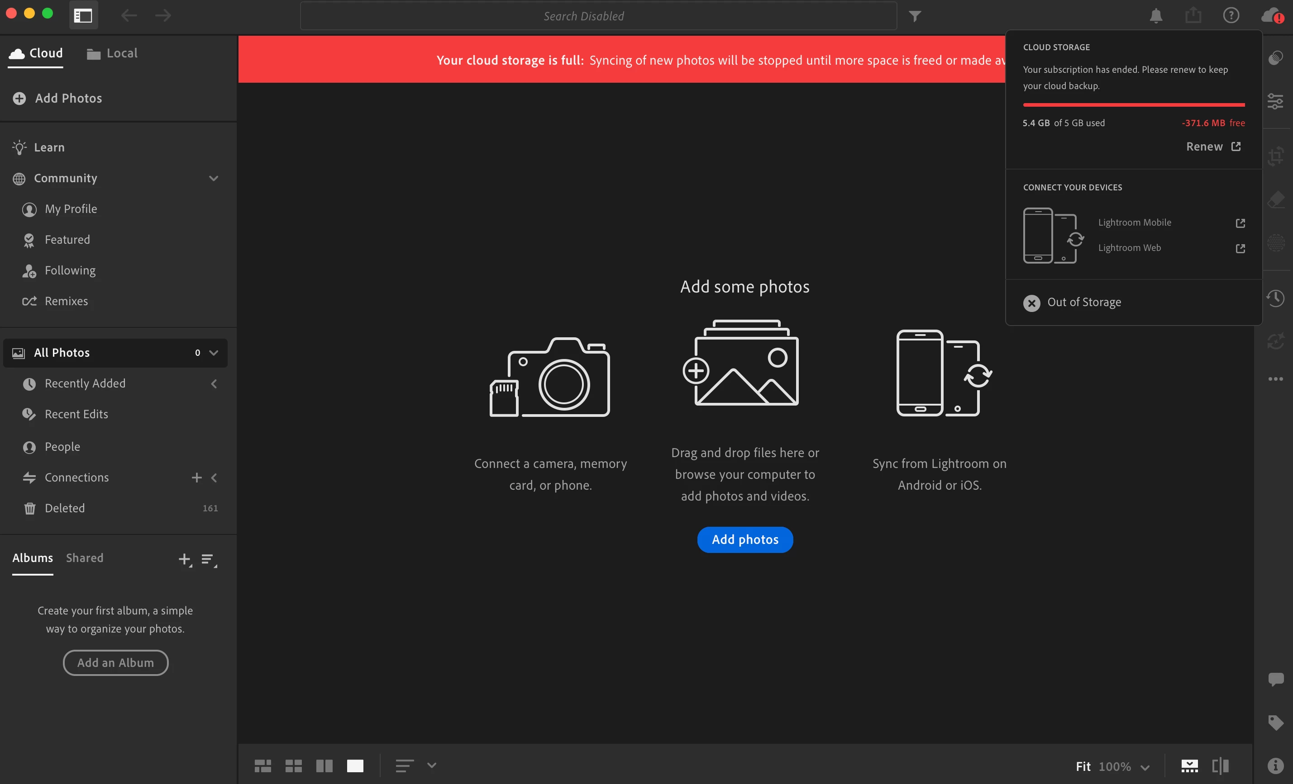Switch to the Local tab

(112, 53)
